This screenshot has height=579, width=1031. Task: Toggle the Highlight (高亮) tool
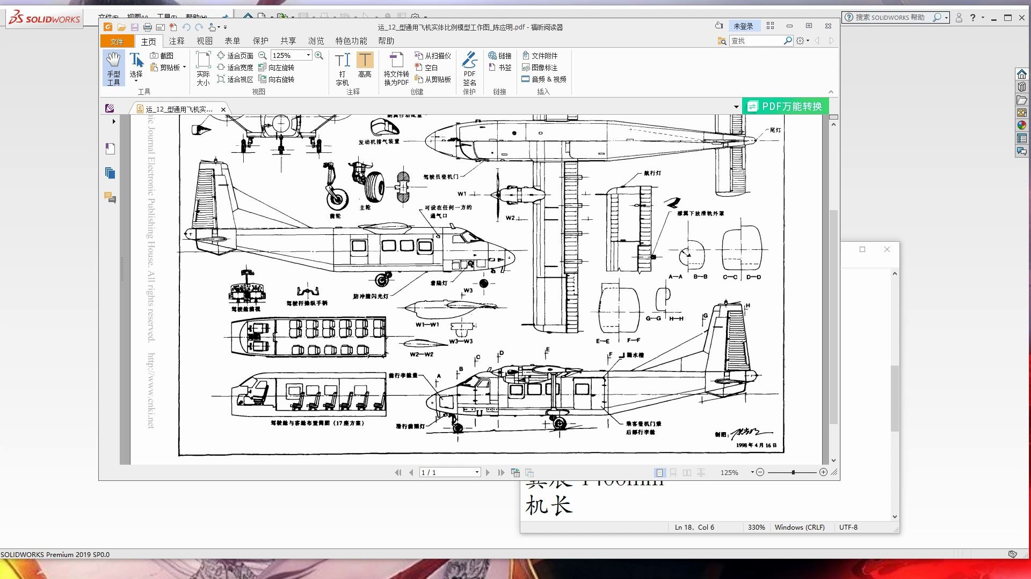[365, 65]
